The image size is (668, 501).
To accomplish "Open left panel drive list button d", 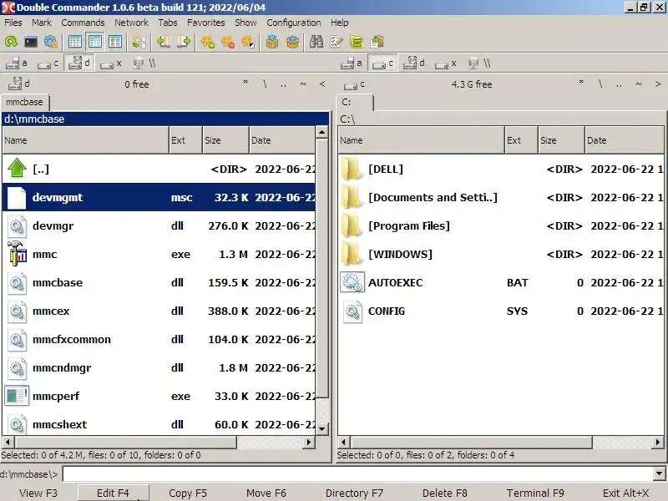I will pyautogui.click(x=19, y=84).
